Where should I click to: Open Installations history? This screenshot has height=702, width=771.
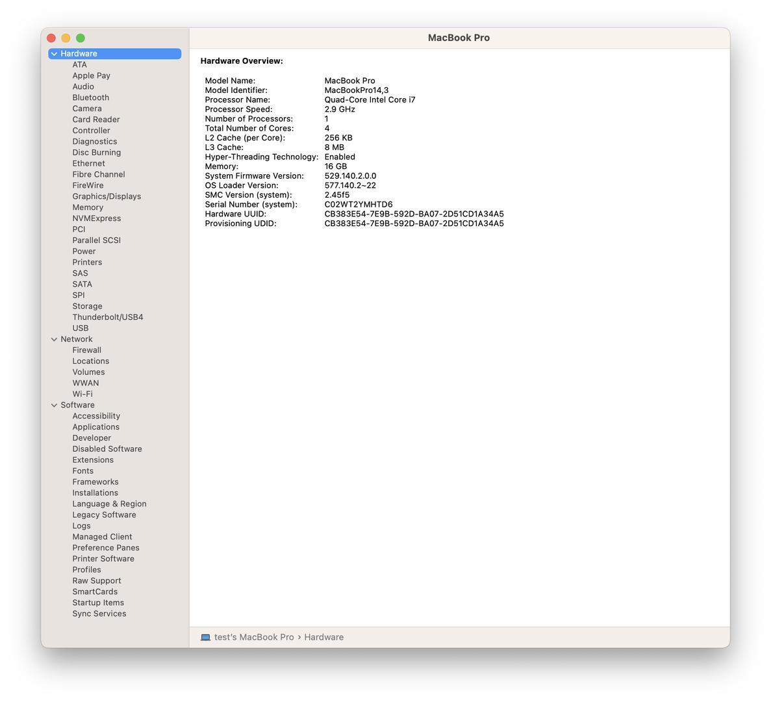tap(95, 493)
